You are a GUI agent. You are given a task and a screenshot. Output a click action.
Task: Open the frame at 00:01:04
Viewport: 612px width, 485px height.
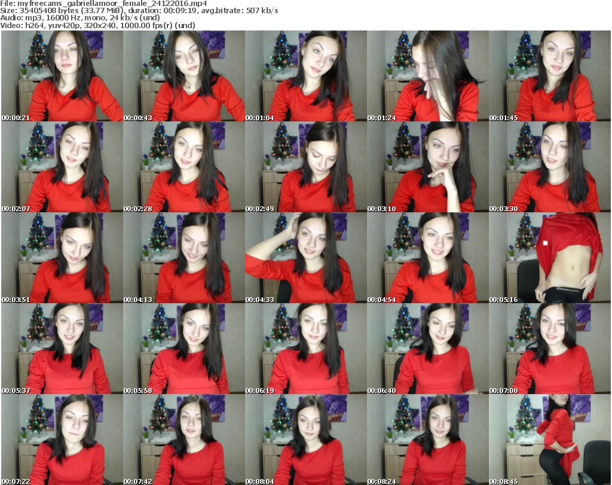pyautogui.click(x=306, y=76)
